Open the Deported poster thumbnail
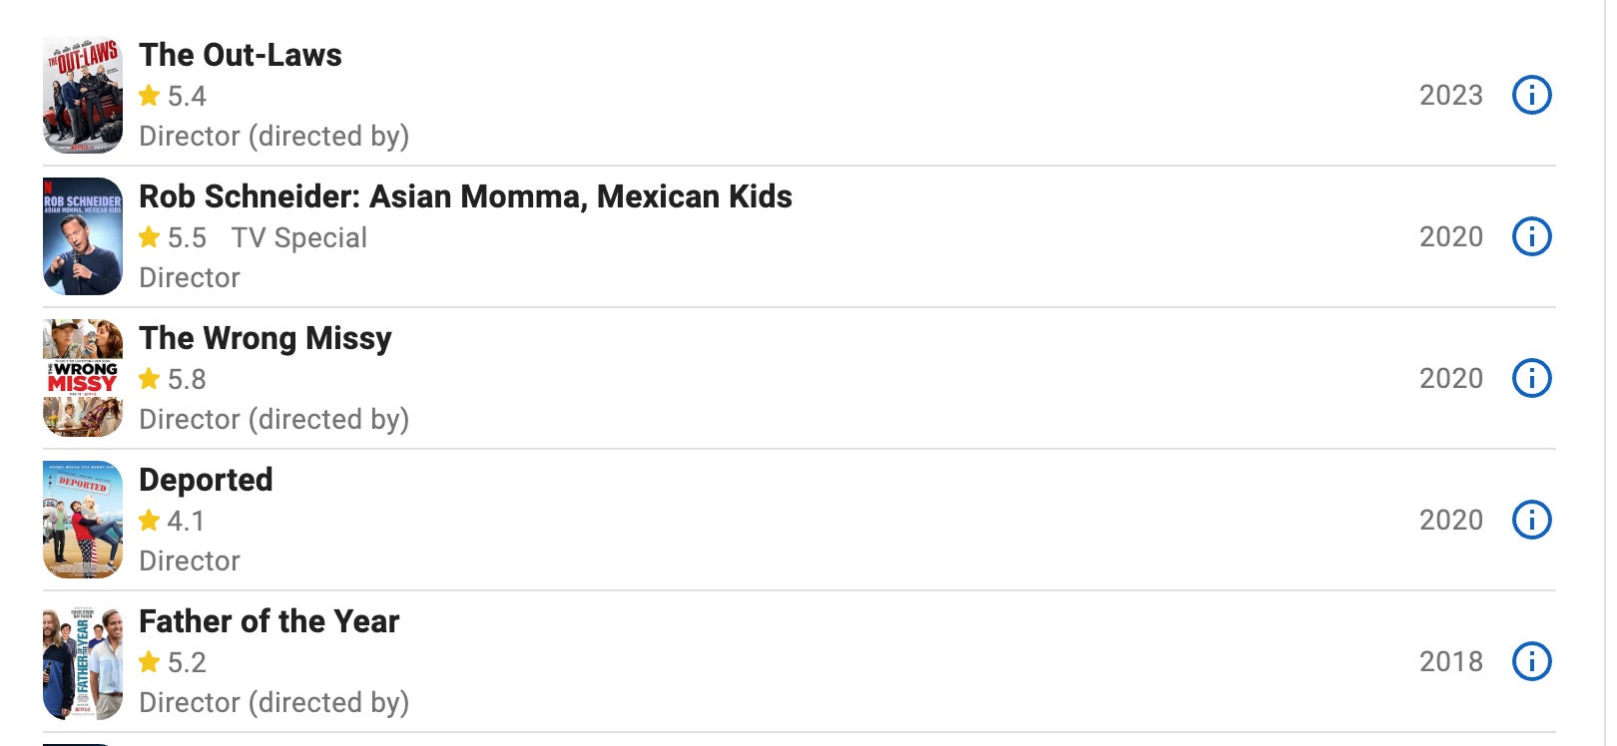The image size is (1617, 746). (x=83, y=520)
